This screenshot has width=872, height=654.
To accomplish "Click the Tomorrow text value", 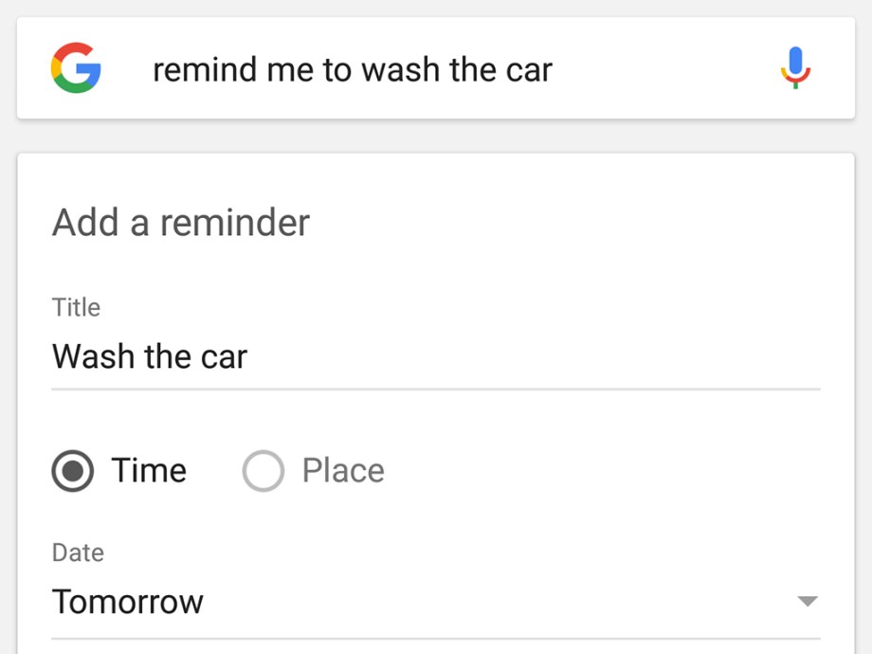I will click(x=127, y=600).
